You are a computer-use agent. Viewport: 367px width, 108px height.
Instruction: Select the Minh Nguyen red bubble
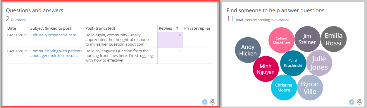266,69
